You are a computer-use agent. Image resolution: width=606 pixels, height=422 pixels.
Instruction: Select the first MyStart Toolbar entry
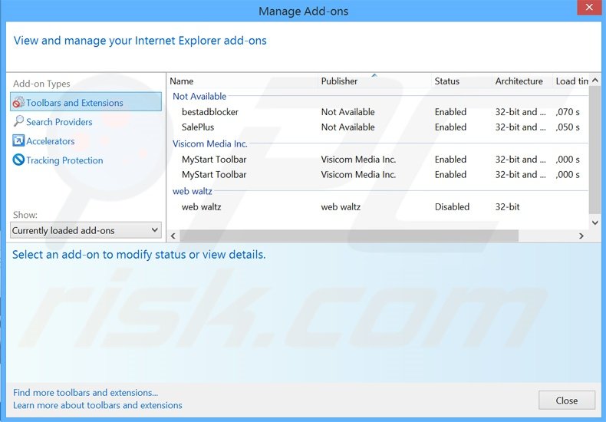pos(378,160)
